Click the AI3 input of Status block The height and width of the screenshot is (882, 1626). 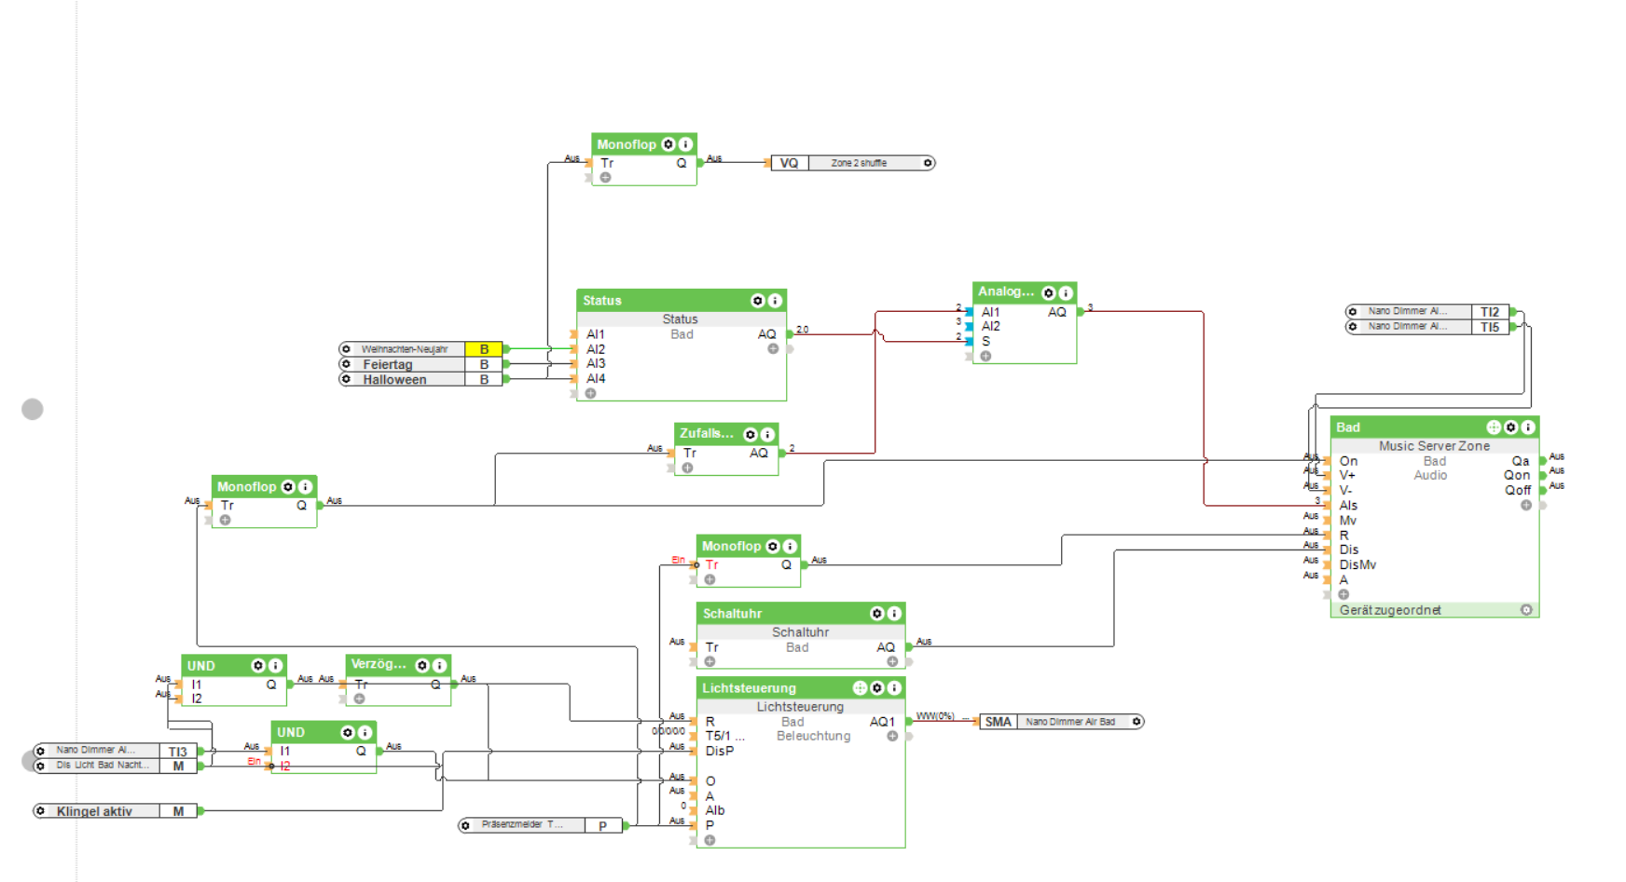click(596, 364)
